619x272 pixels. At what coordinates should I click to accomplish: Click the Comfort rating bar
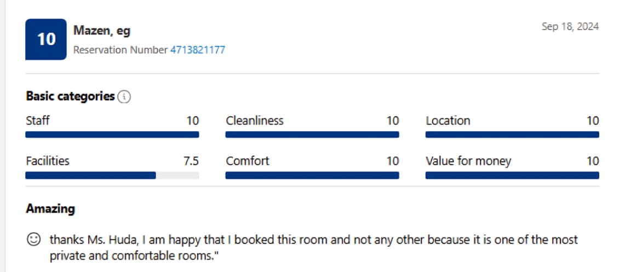312,176
